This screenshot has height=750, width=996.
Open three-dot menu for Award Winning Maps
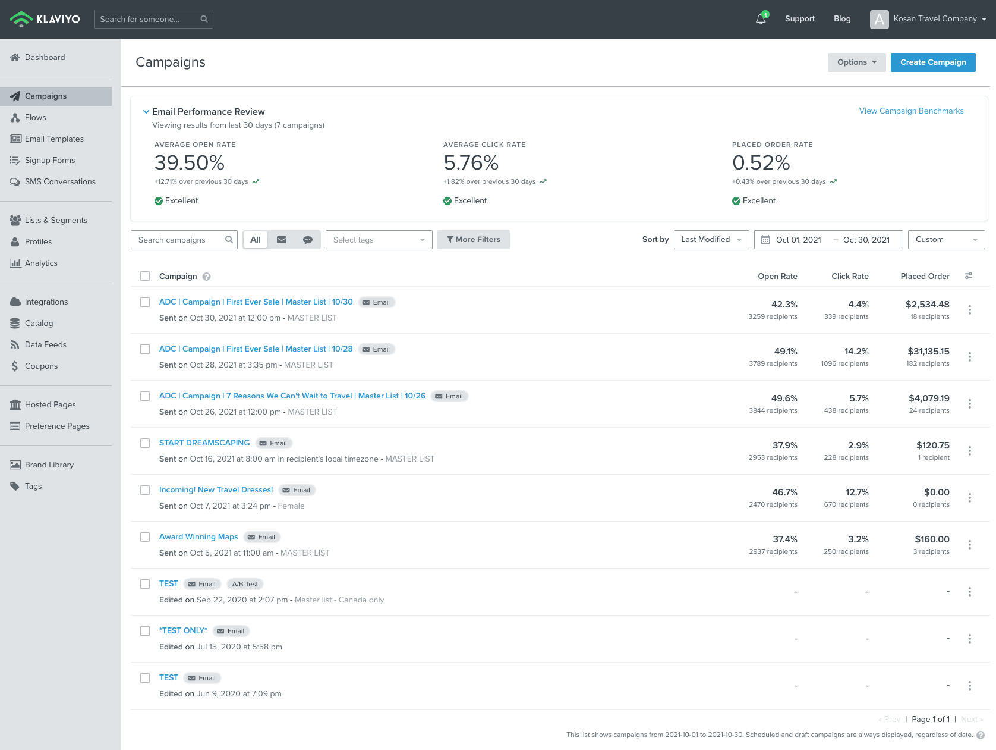[969, 545]
